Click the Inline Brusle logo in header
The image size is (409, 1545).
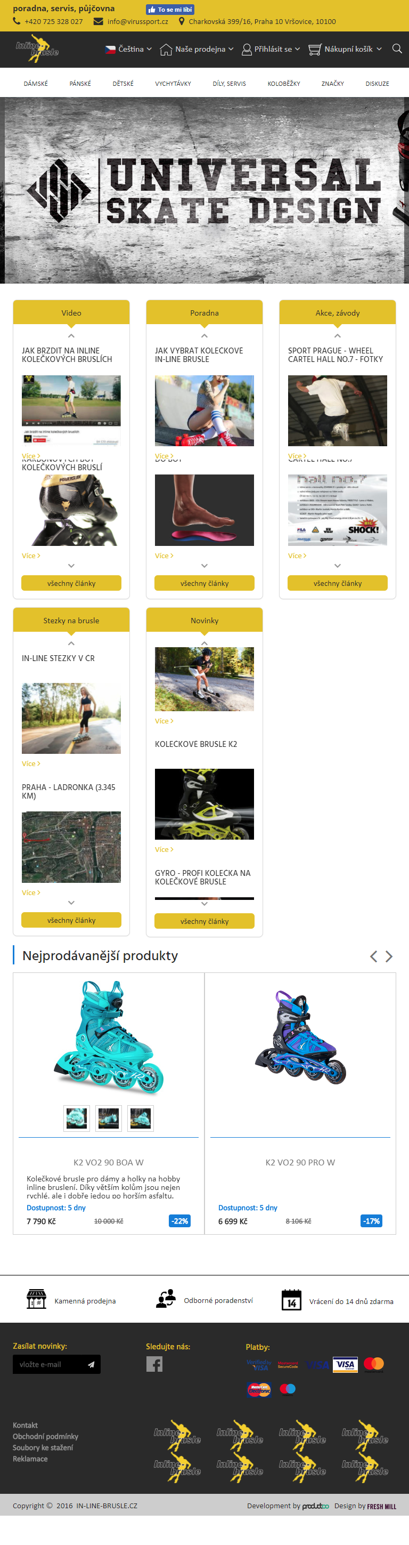(x=37, y=49)
